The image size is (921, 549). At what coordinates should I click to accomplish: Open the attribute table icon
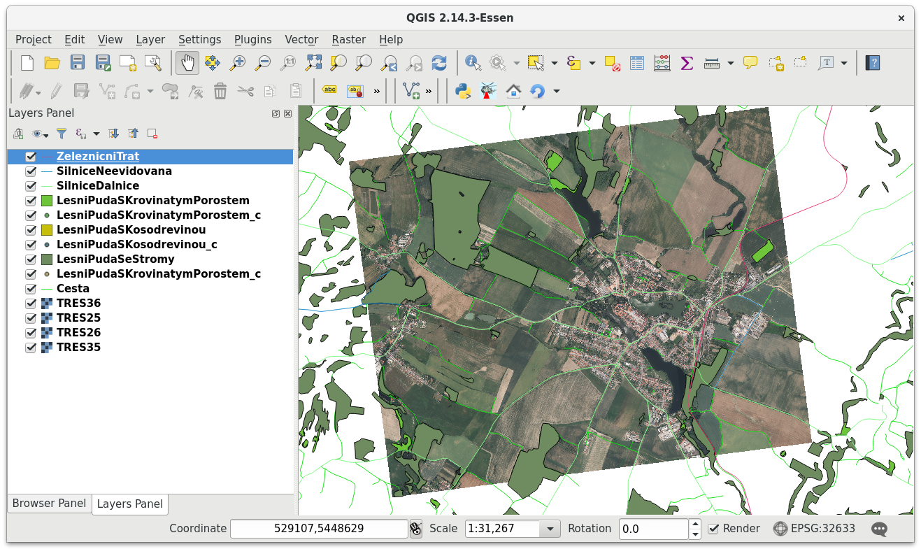click(637, 63)
